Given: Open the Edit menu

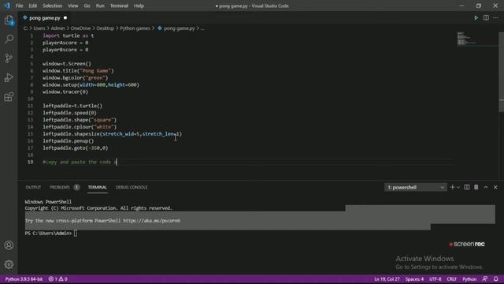Looking at the screenshot, I should 33,6.
